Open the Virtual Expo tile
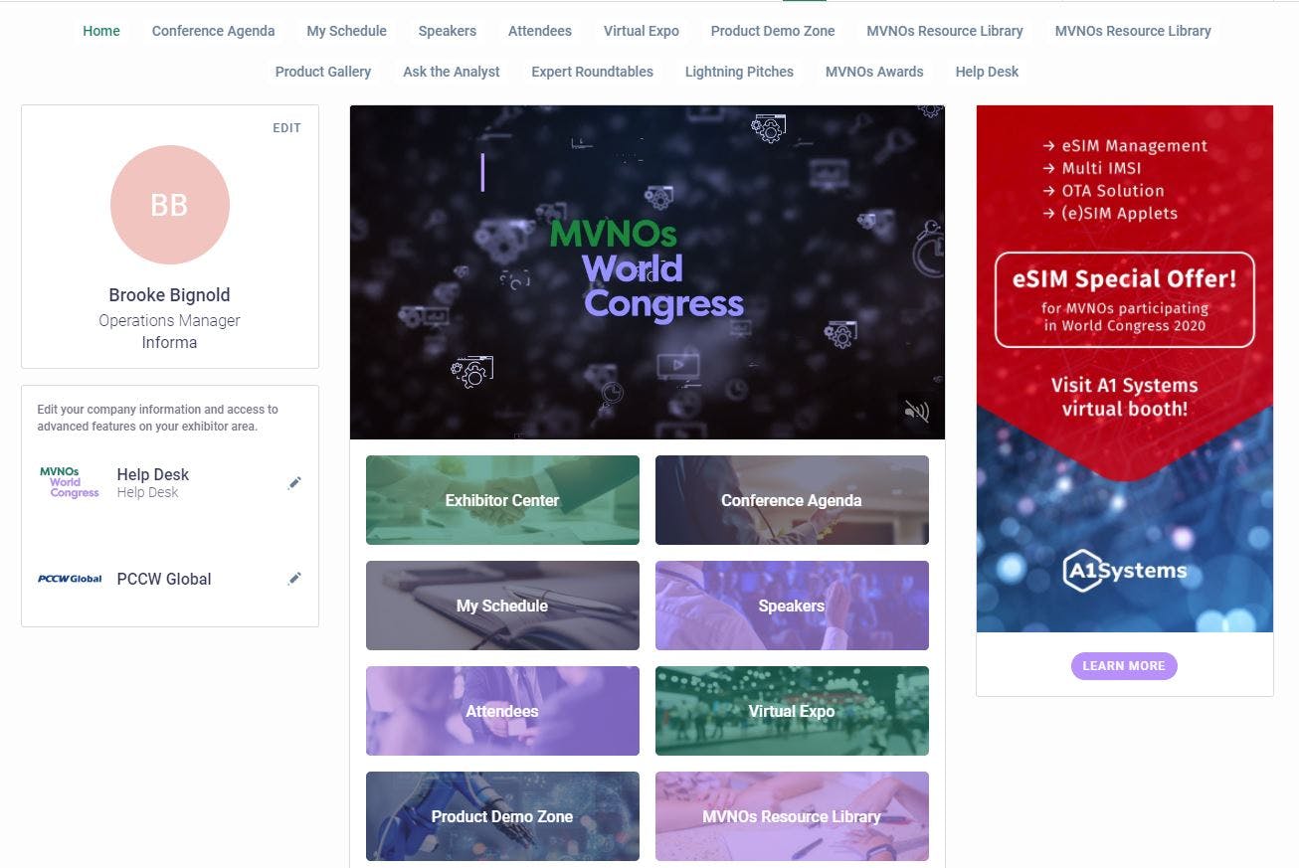The height and width of the screenshot is (868, 1299). [792, 711]
